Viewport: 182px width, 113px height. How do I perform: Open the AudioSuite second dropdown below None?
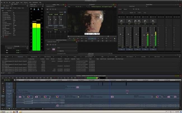click(x=67, y=51)
